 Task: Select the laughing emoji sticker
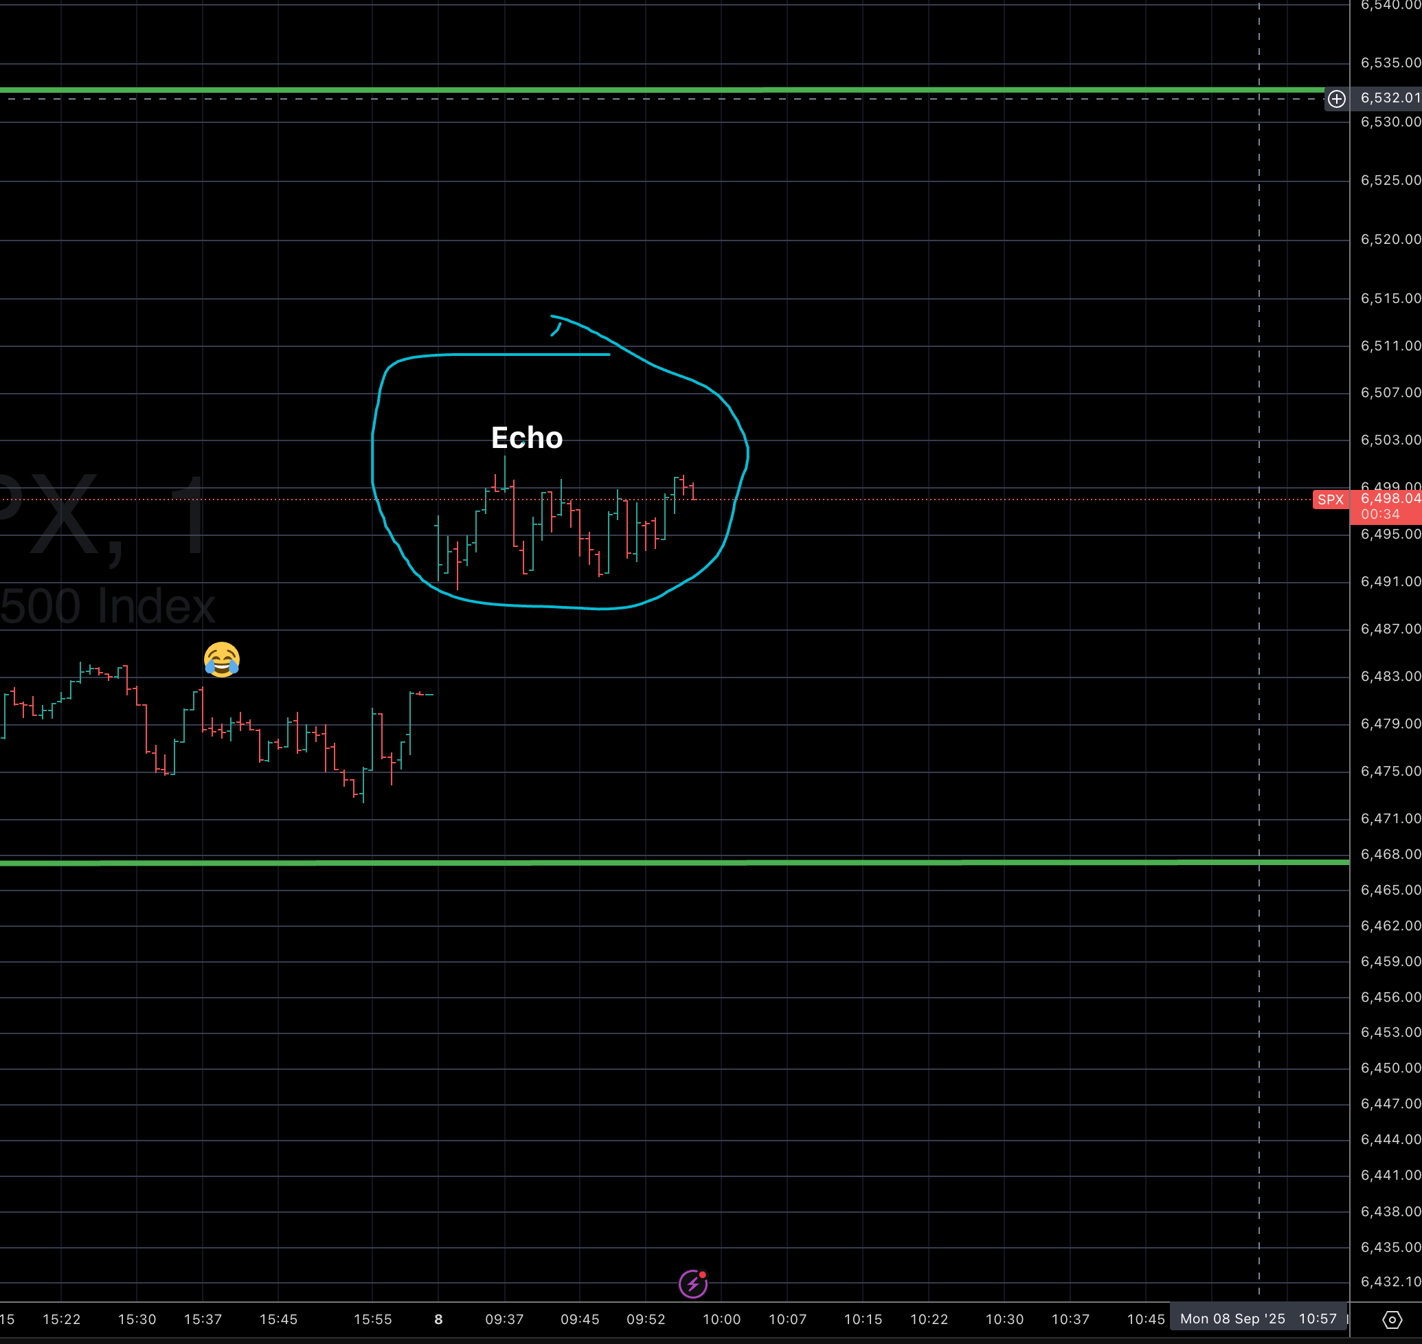pos(221,659)
